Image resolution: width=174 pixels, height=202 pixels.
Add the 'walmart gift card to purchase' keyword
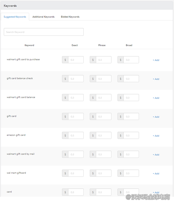click(156, 60)
